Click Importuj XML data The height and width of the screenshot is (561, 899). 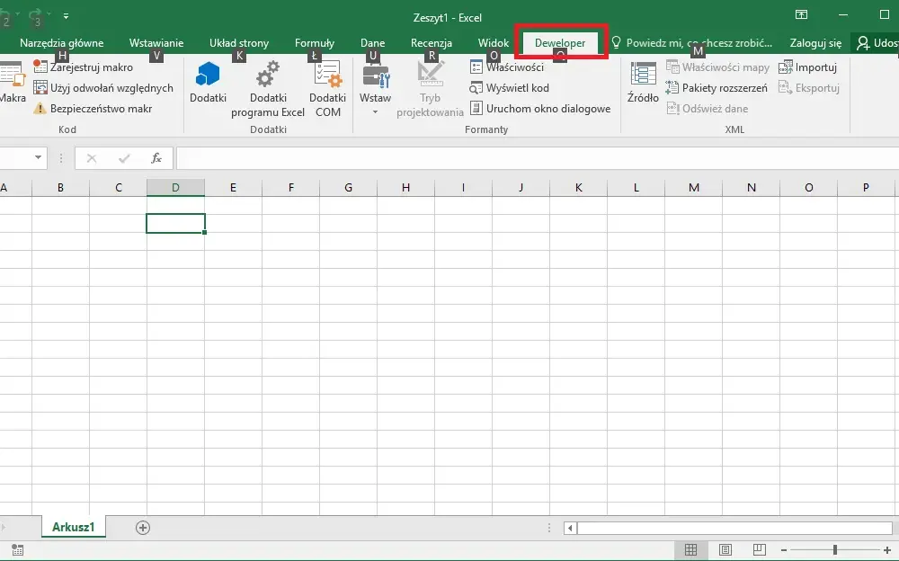(808, 67)
